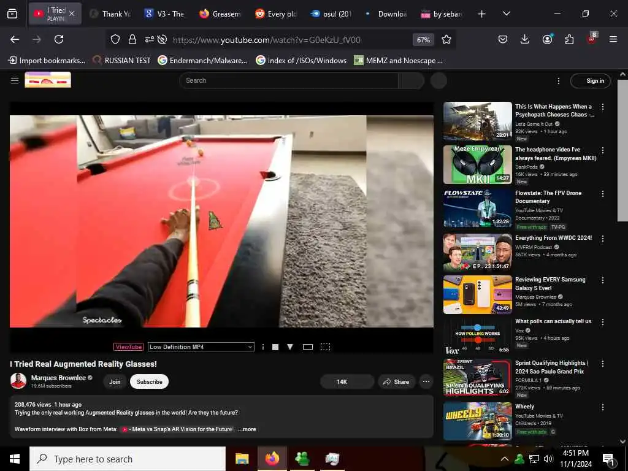Switch to the V3 - The tab
628x471 pixels.
pos(164,13)
